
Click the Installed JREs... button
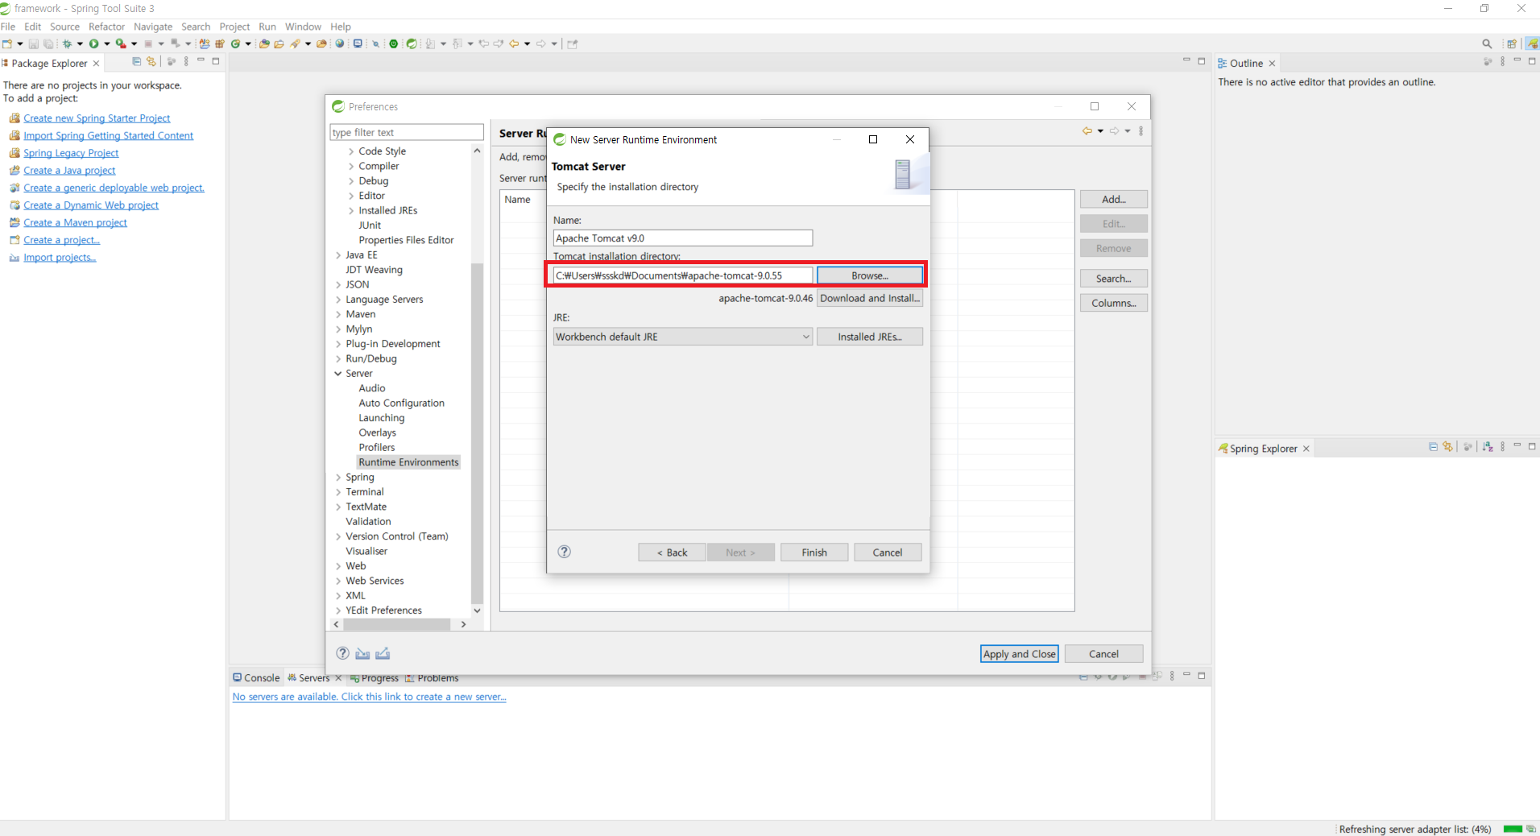pos(870,337)
